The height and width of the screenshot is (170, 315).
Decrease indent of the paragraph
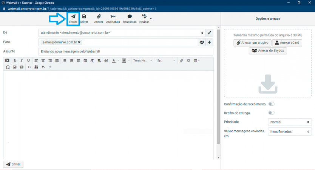click(78, 60)
